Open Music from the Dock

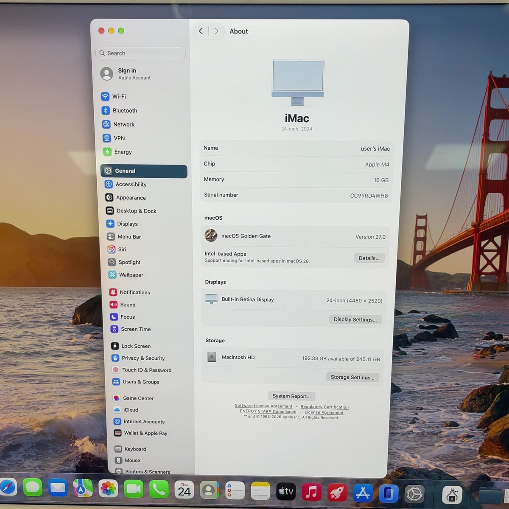tap(312, 492)
